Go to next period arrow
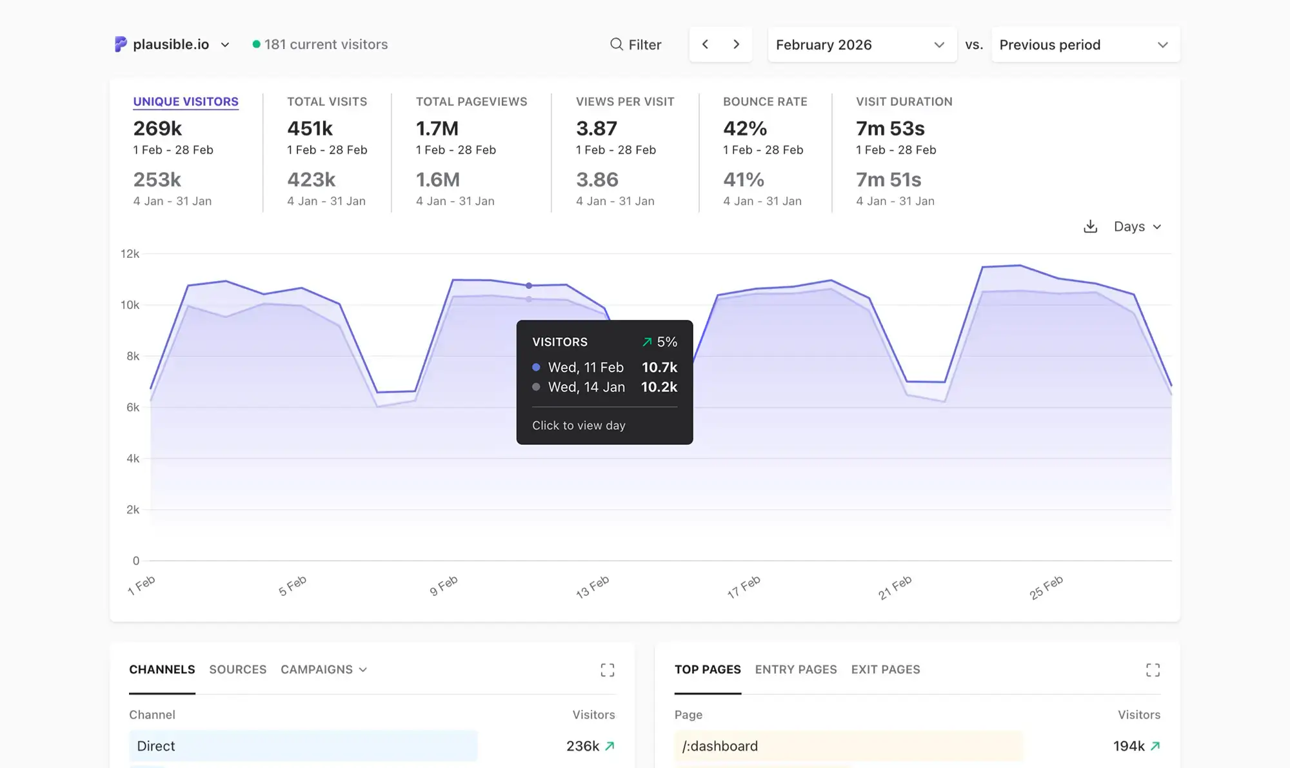The height and width of the screenshot is (768, 1290). click(x=736, y=44)
